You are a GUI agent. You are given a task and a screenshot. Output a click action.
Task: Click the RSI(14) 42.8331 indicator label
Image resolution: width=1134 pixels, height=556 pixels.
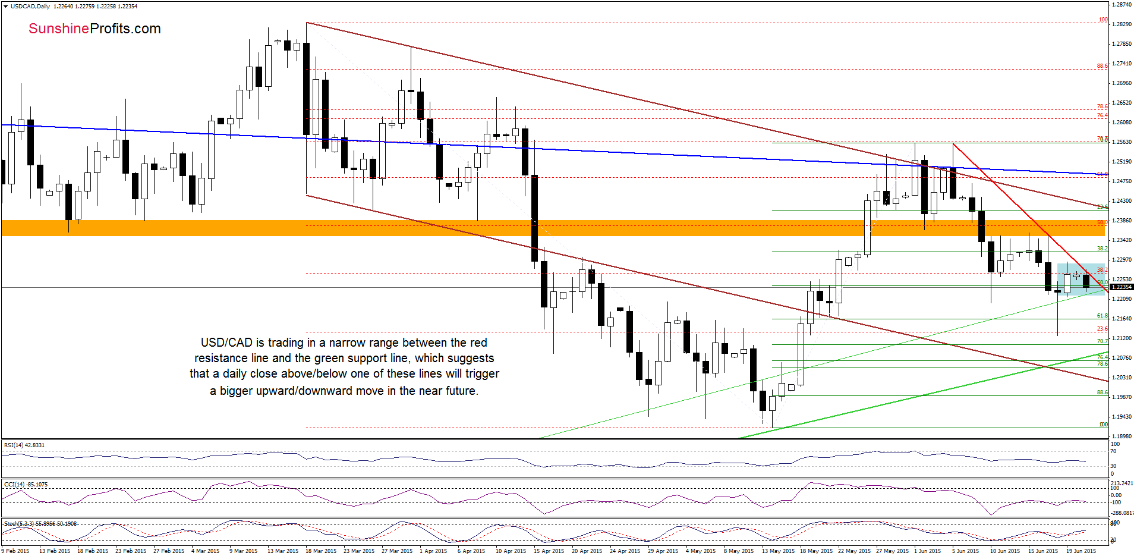pos(24,445)
